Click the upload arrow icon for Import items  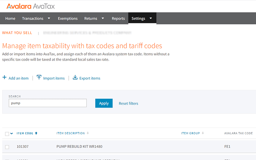point(39,77)
